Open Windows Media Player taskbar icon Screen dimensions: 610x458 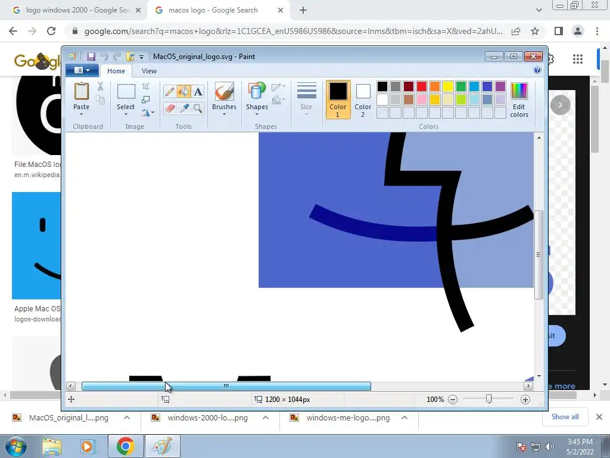point(88,446)
